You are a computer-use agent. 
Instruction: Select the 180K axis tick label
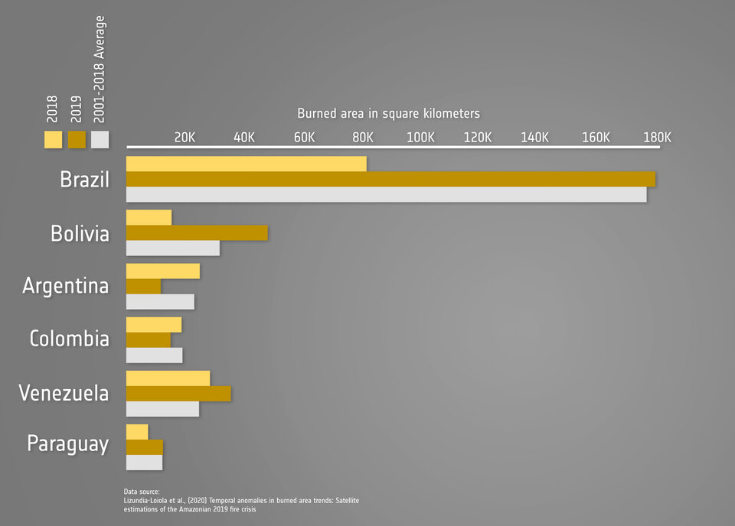(657, 138)
